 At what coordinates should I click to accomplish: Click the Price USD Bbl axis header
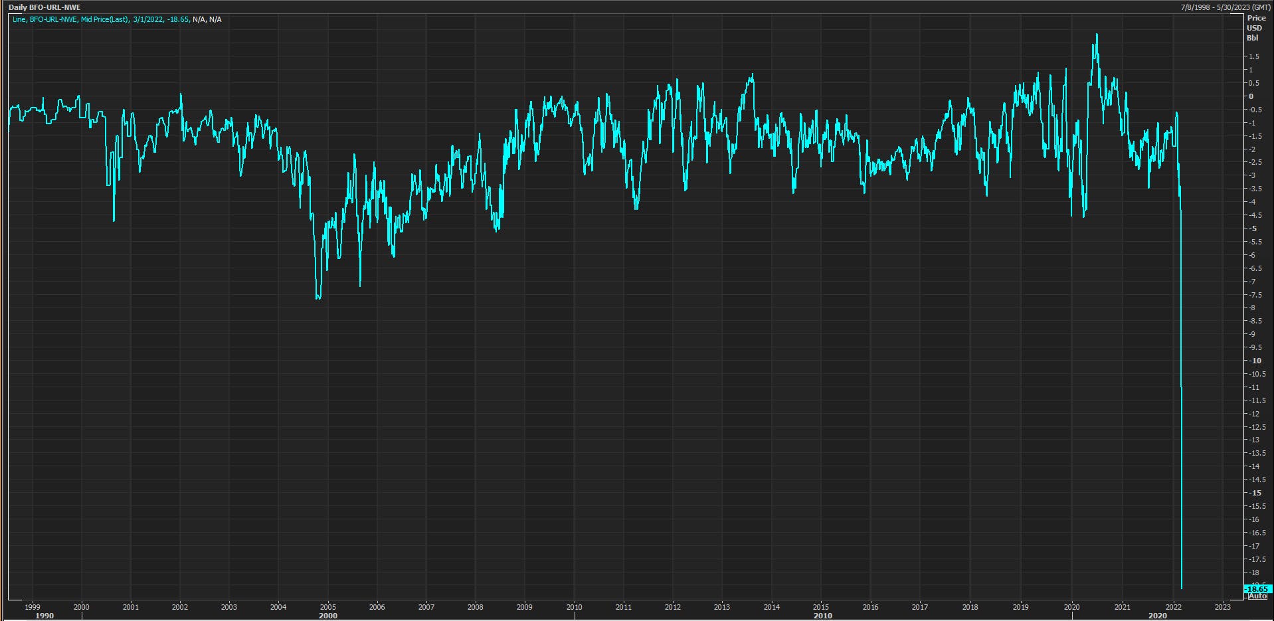[x=1255, y=28]
